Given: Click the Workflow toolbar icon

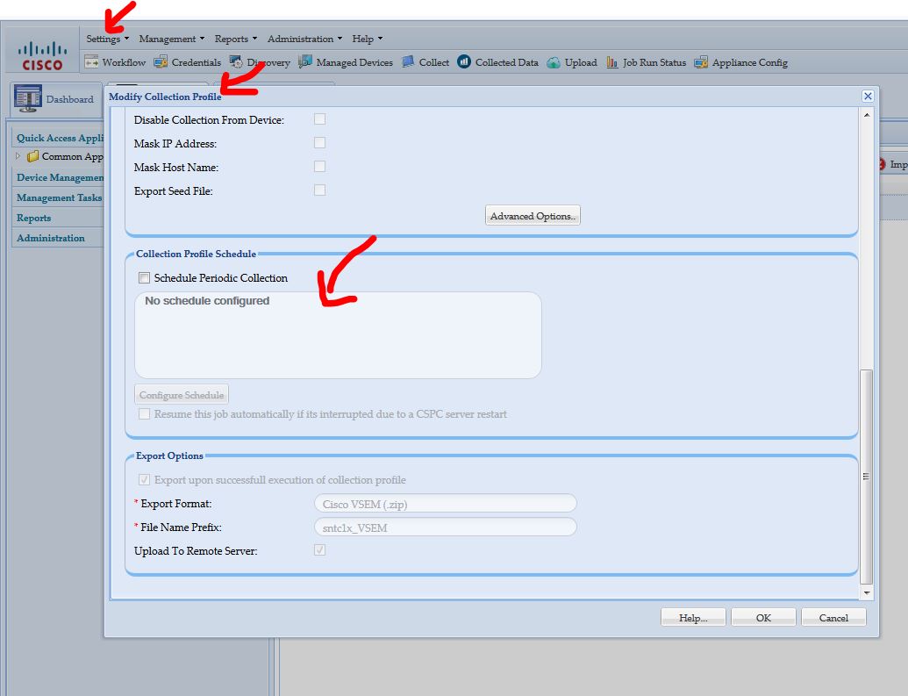Looking at the screenshot, I should point(91,62).
